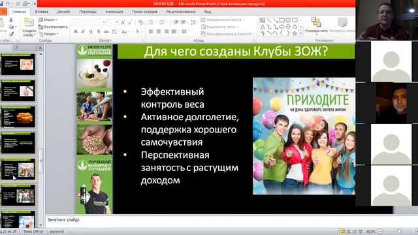The image size is (418, 235).
Task: Center text in paragraph group
Action: tap(159, 31)
